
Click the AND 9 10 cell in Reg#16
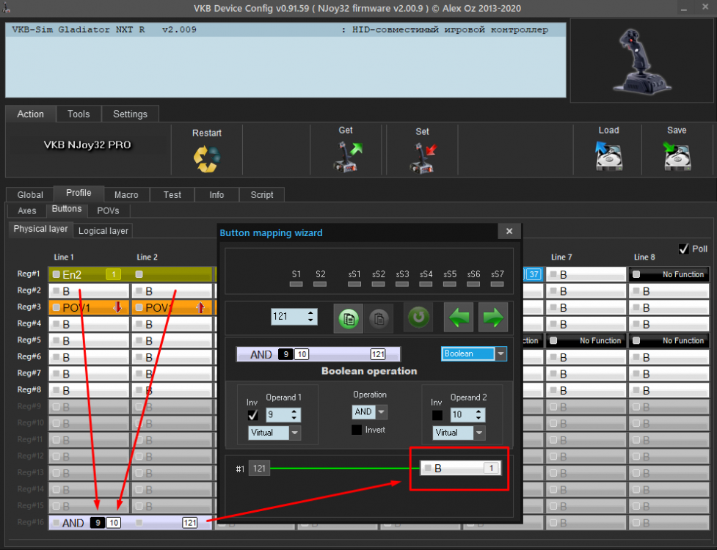coord(131,523)
